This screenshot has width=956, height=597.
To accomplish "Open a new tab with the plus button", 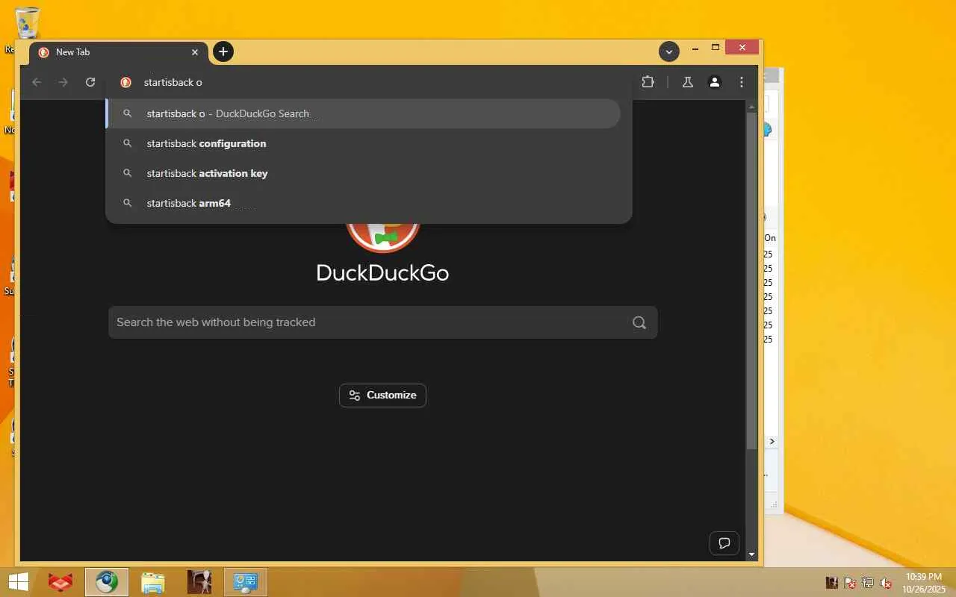I will coord(223,51).
